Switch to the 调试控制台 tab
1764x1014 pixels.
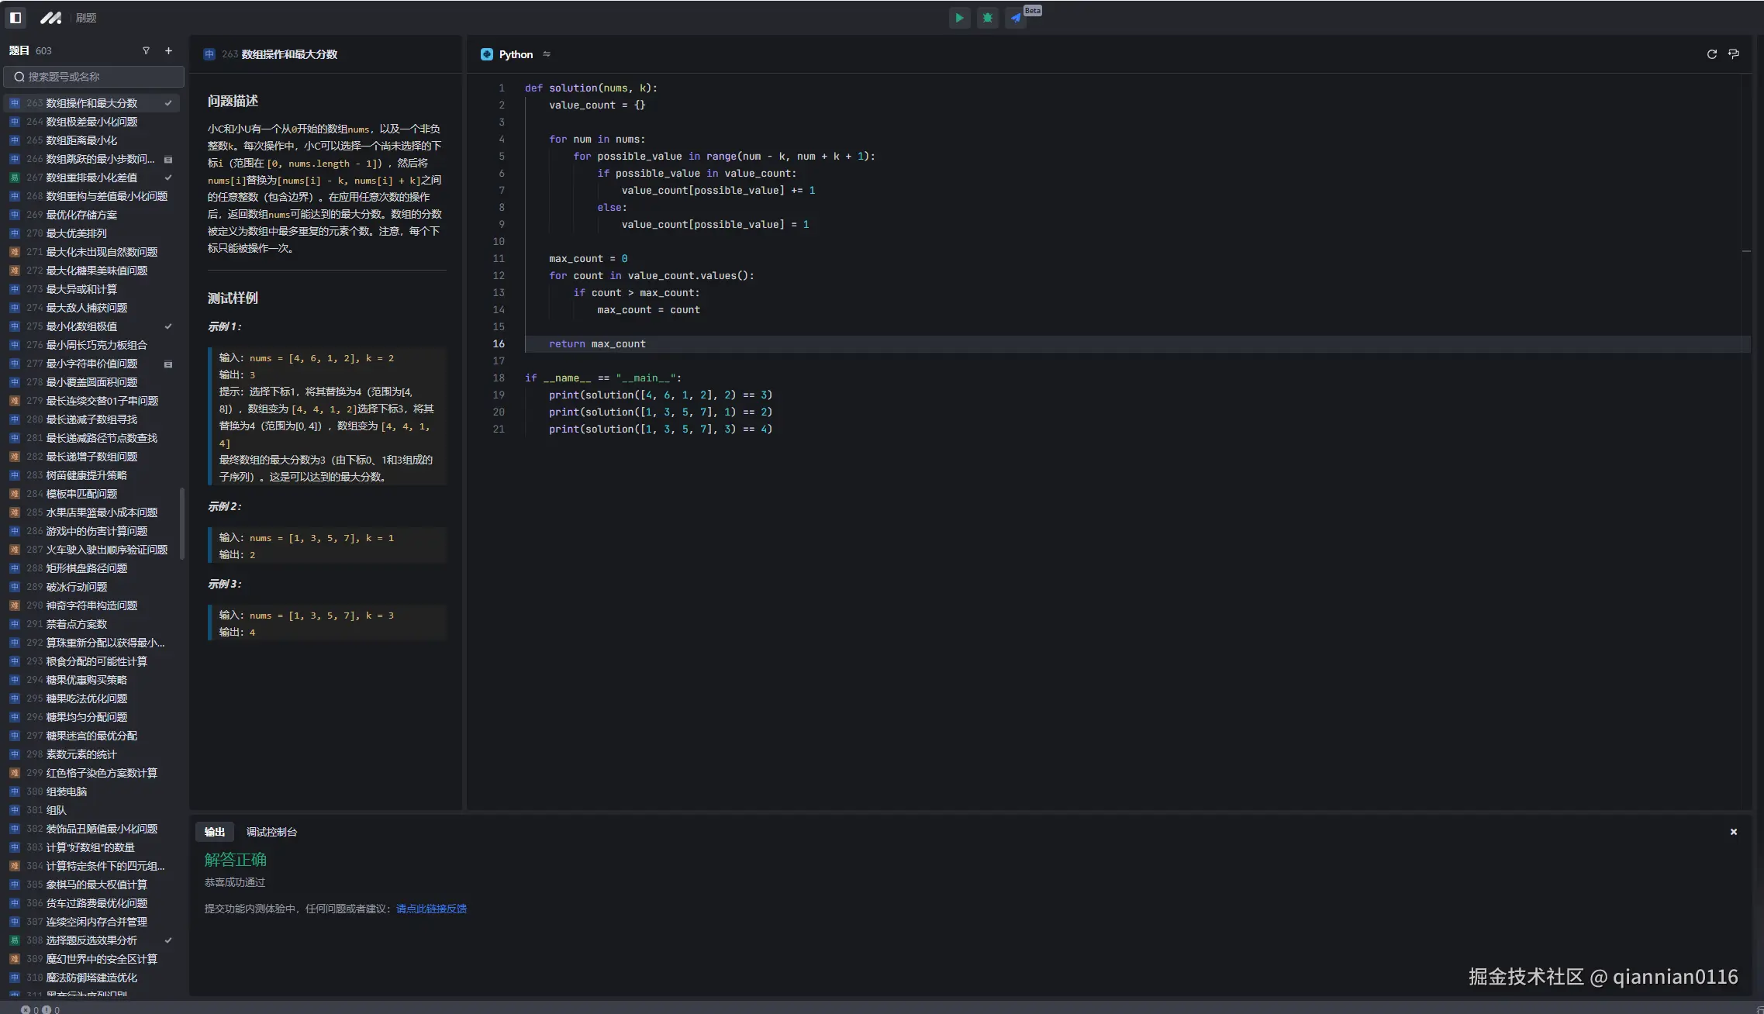tap(271, 832)
